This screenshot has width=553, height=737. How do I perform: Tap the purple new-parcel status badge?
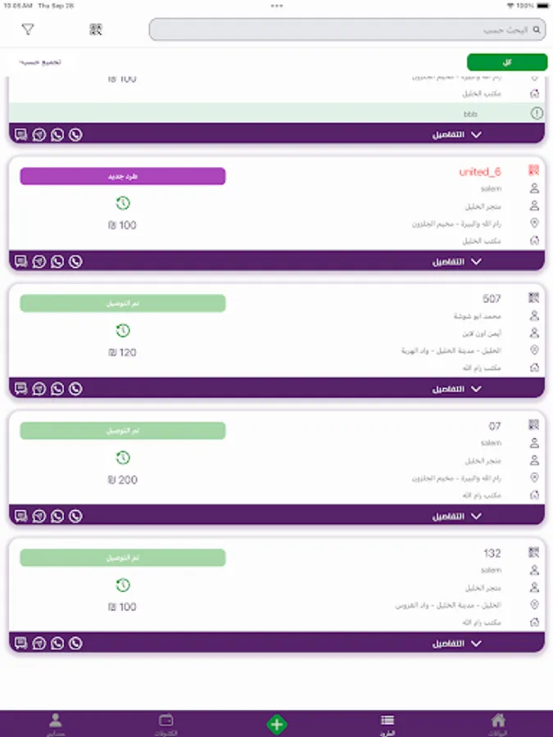[123, 176]
